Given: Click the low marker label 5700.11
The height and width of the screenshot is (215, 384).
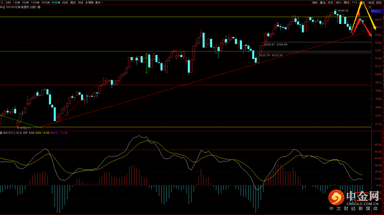Looking at the screenshot, I should 26,128.
